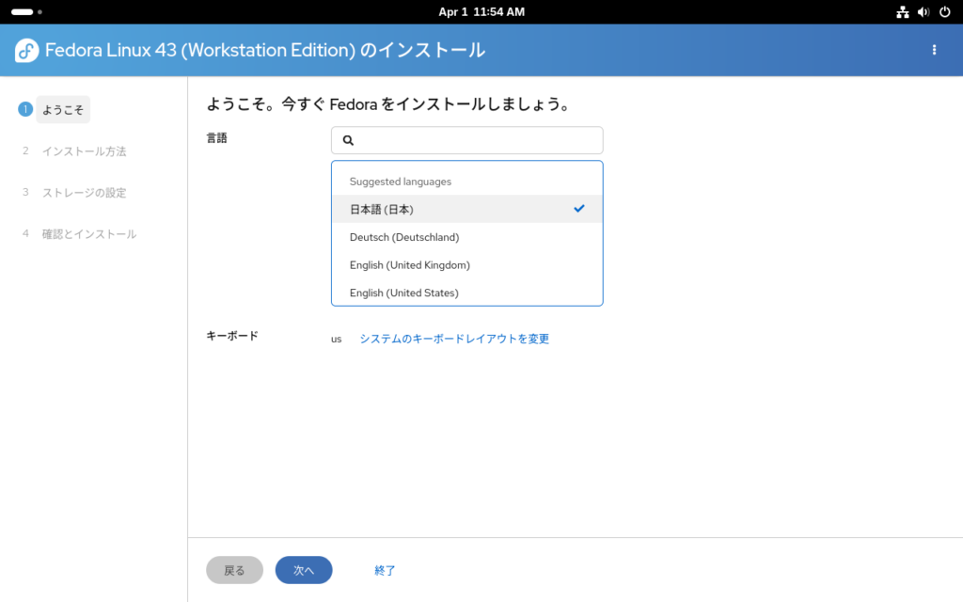Choose English (United Kingdom) language
963x602 pixels.
(409, 265)
